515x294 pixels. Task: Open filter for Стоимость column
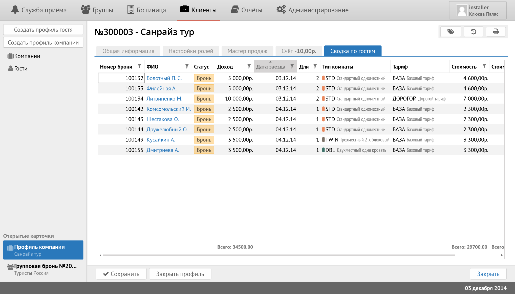click(484, 66)
